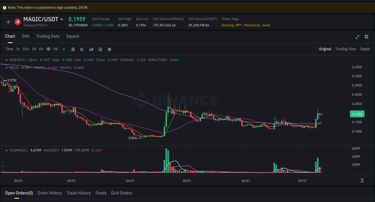Open the chart settings gear

click(x=109, y=49)
